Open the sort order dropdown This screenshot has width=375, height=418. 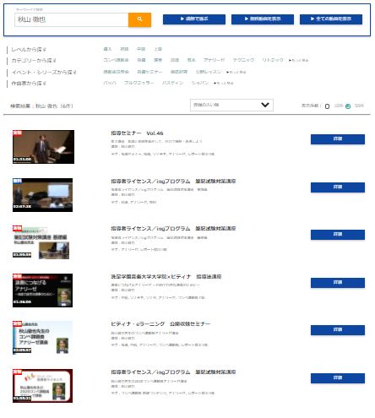pos(231,105)
